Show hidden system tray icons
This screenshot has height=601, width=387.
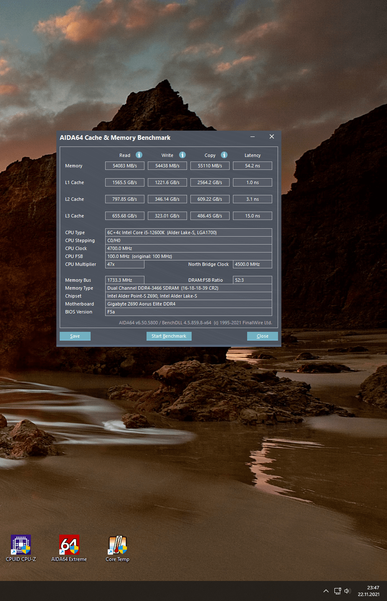(x=326, y=591)
